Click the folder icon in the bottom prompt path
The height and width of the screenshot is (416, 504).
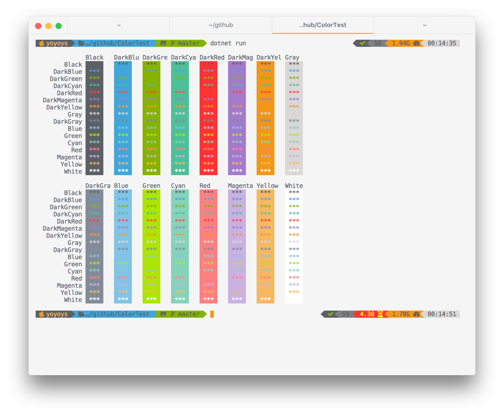point(81,314)
